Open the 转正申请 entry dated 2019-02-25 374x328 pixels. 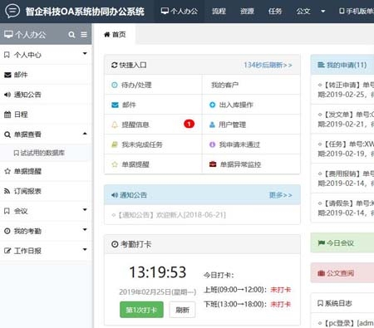346,90
